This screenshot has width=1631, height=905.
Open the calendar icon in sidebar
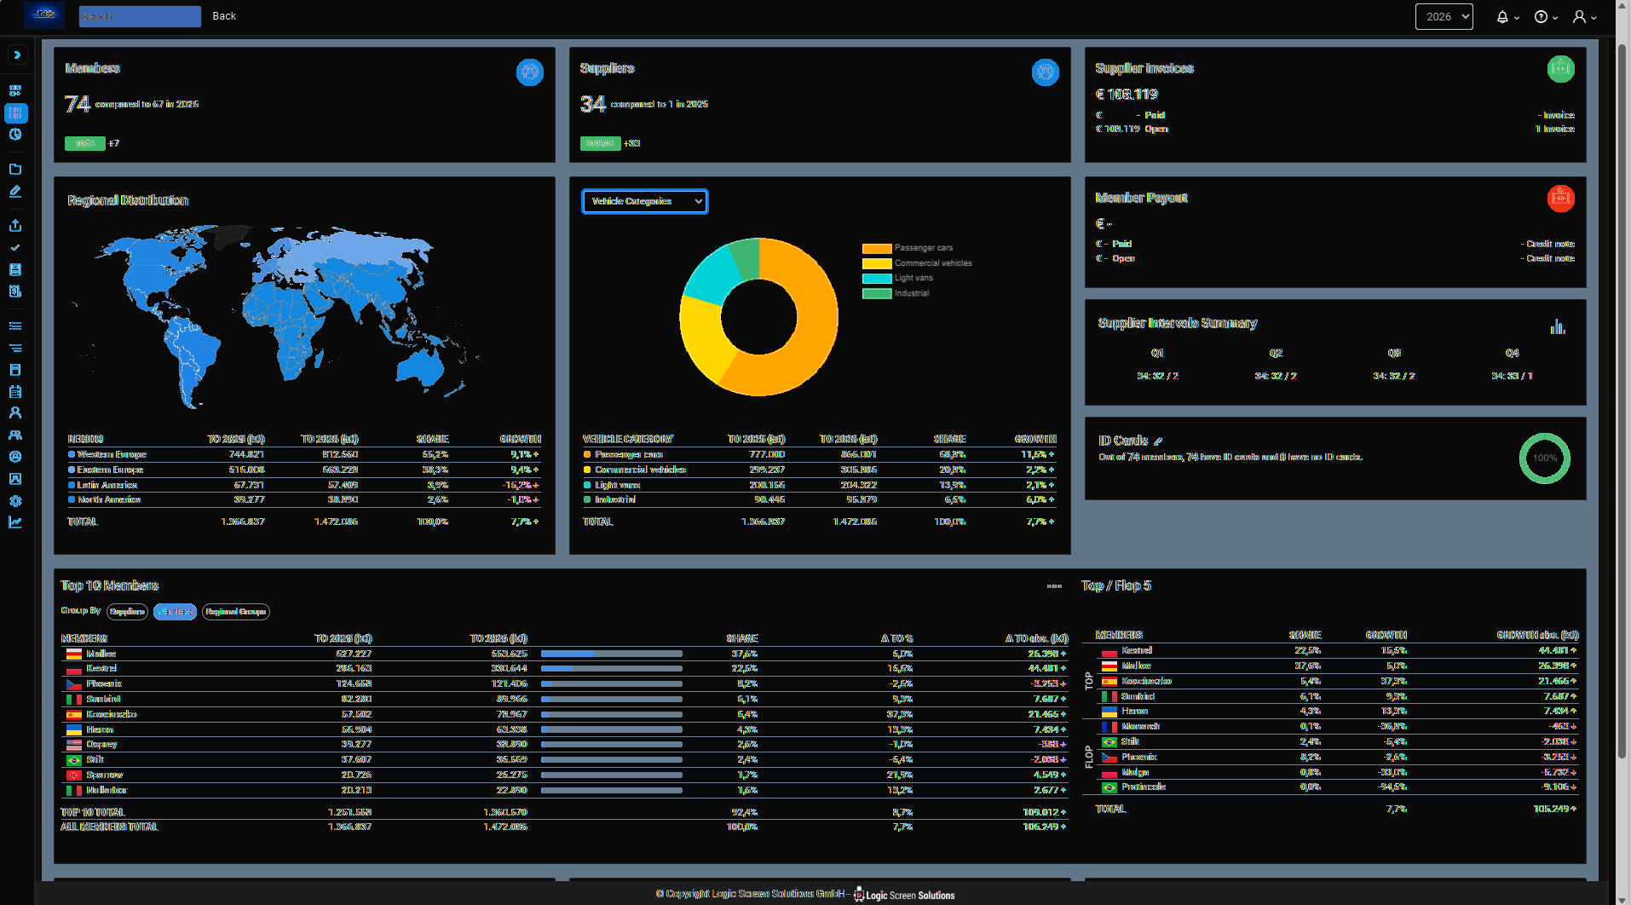point(15,392)
